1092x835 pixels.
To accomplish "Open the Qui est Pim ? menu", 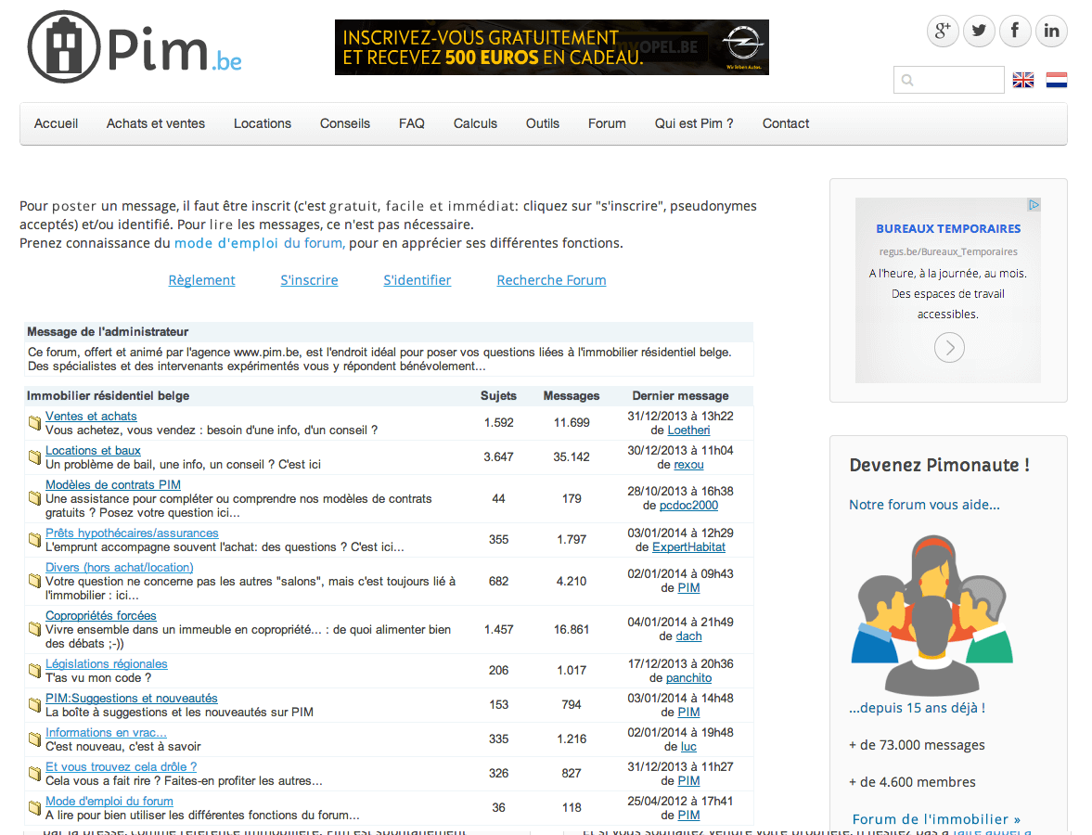I will coord(694,123).
